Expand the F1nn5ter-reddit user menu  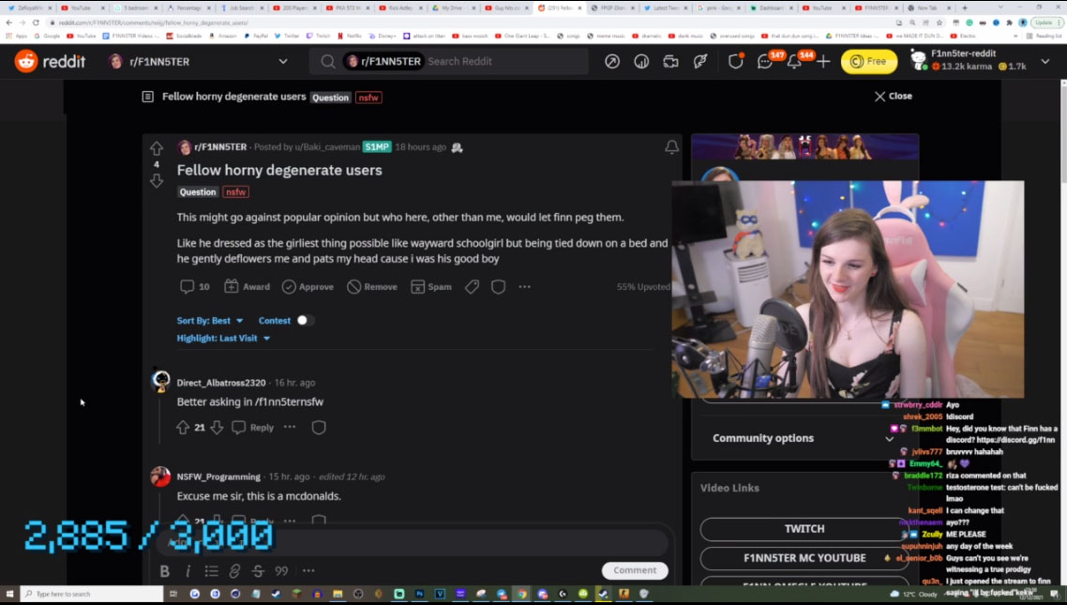(x=1045, y=61)
